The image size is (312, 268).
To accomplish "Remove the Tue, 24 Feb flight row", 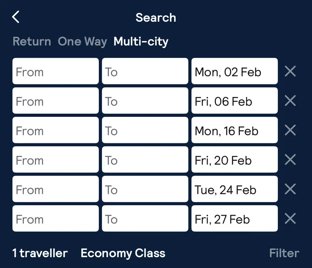I will click(x=290, y=189).
